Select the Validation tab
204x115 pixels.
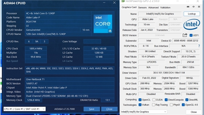[x=165, y=7]
